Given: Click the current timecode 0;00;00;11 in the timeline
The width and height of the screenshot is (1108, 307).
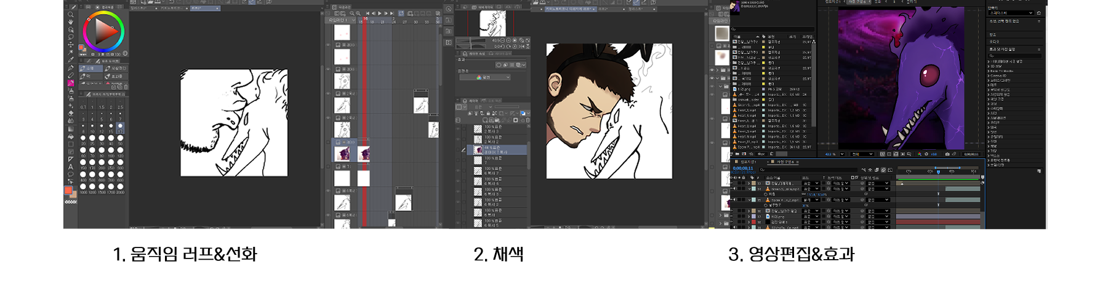Looking at the screenshot, I should click(x=743, y=168).
